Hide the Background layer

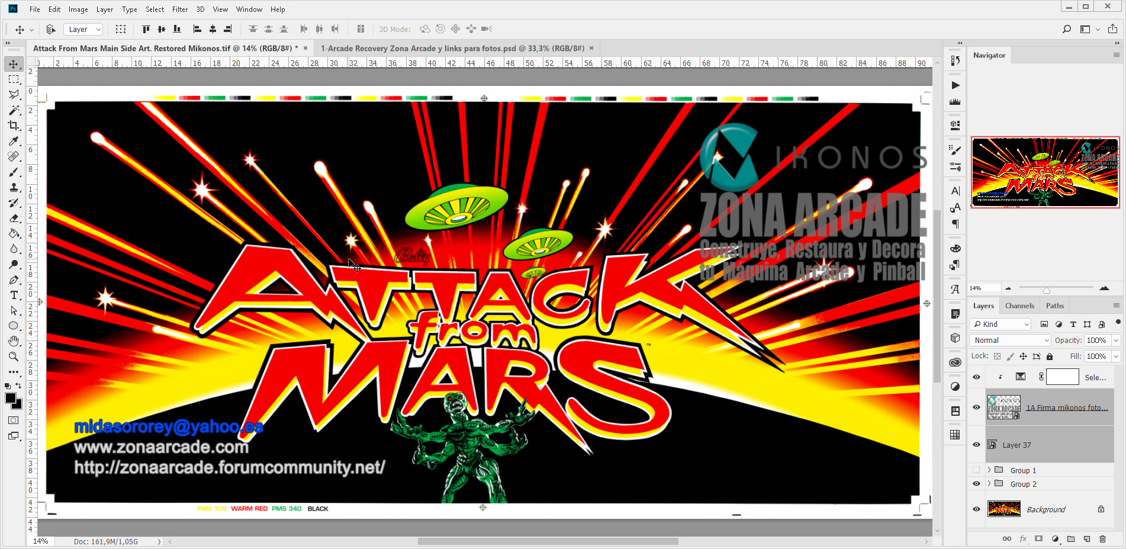(x=976, y=509)
